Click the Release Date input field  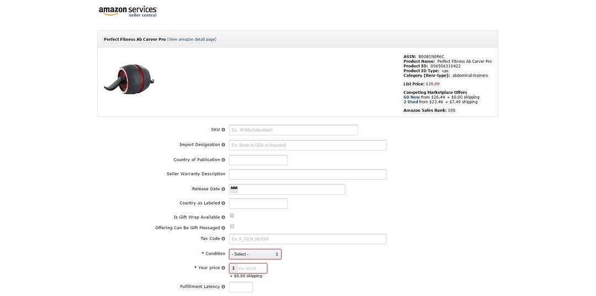coord(287,190)
